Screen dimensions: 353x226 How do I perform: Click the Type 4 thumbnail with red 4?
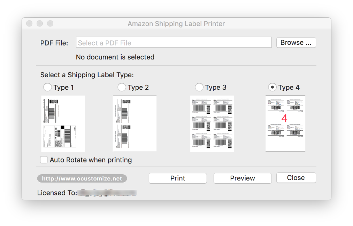click(285, 123)
